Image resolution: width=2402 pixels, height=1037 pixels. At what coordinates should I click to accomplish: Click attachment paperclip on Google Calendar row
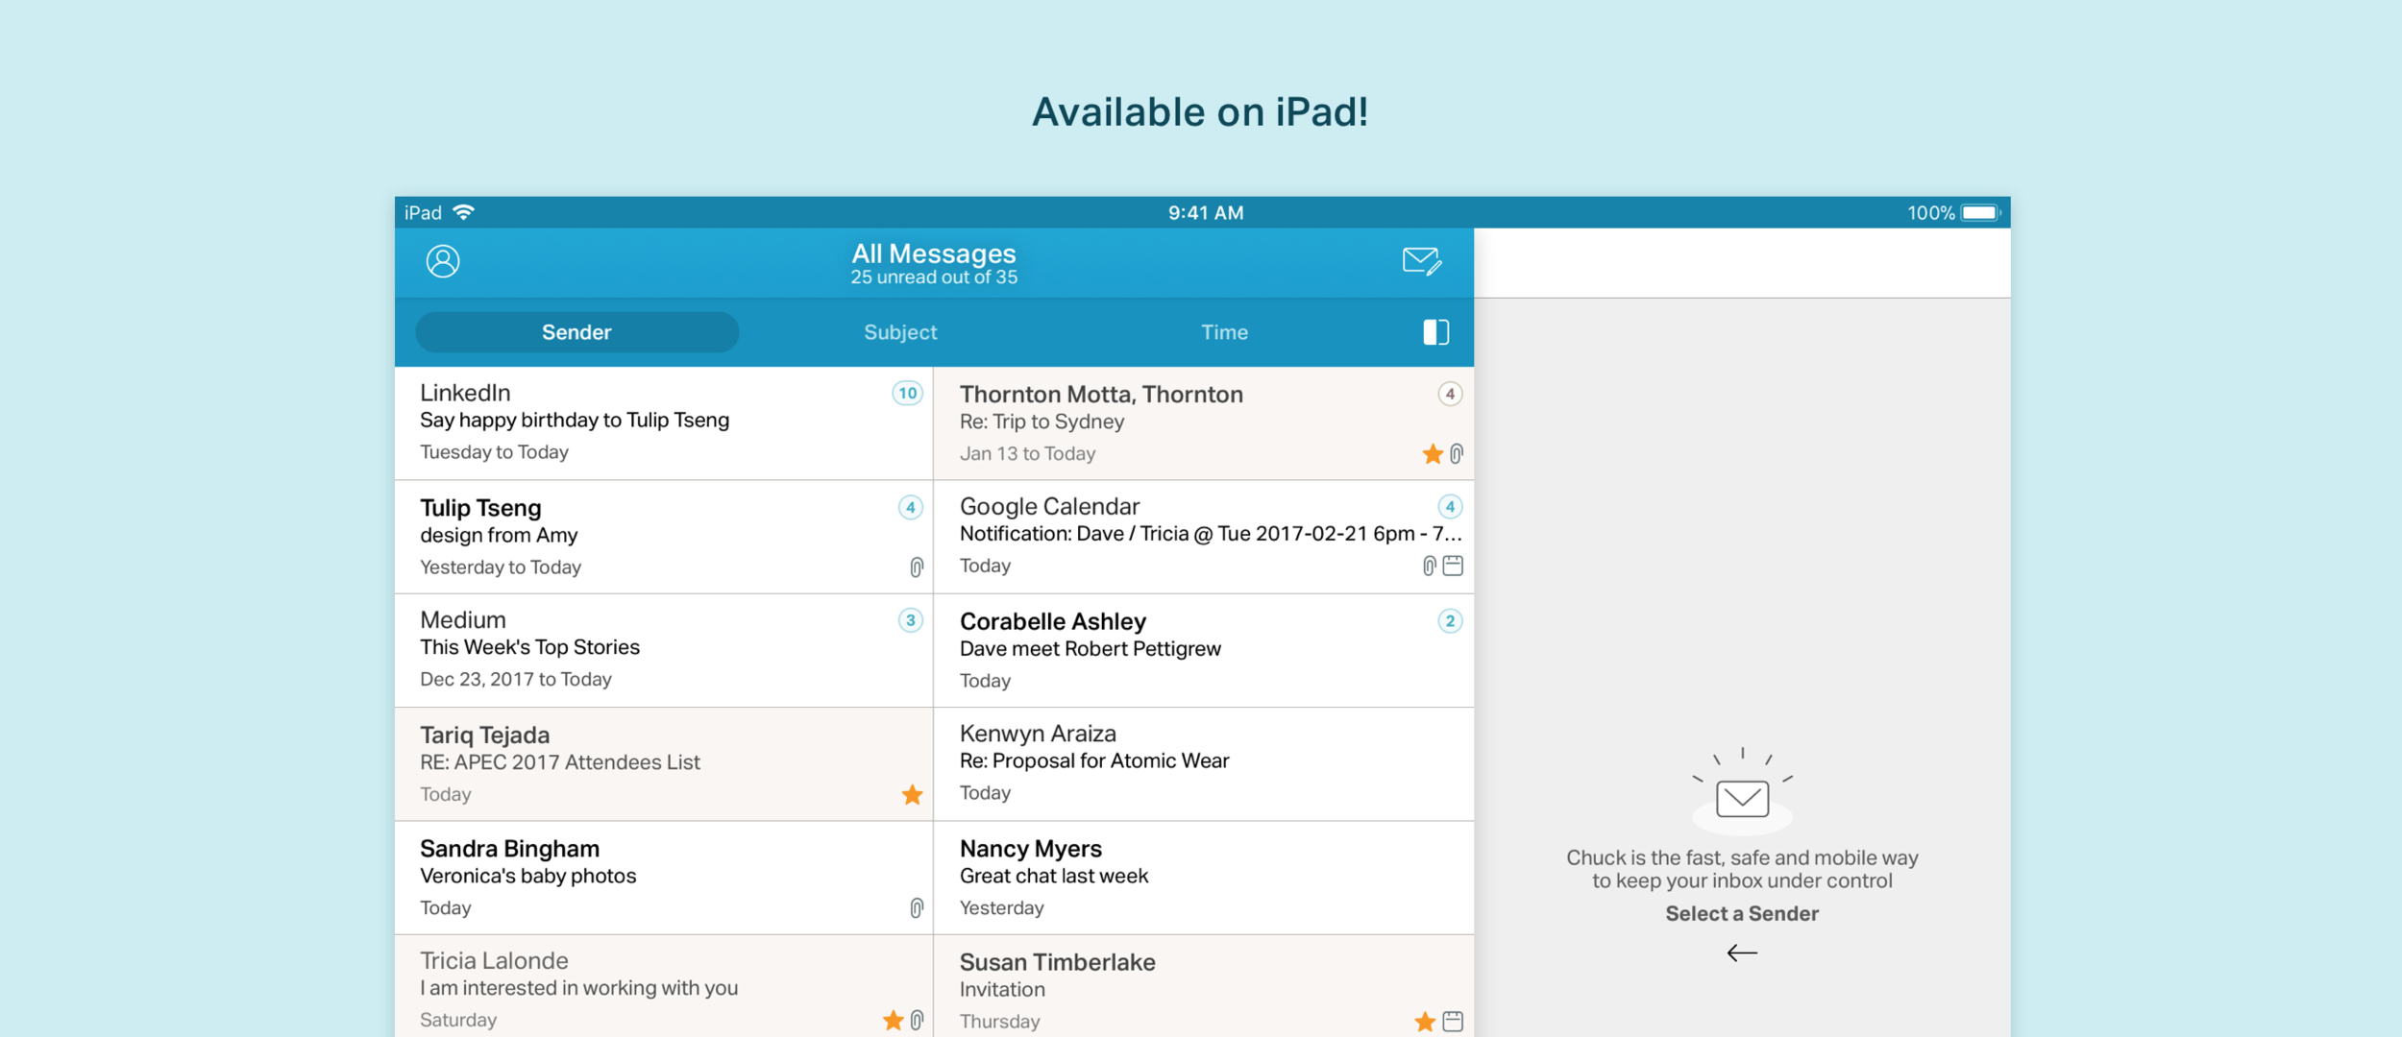point(1430,566)
